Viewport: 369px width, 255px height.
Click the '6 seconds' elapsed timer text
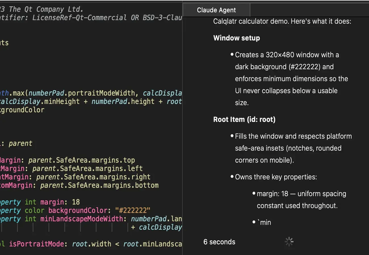coord(219,242)
